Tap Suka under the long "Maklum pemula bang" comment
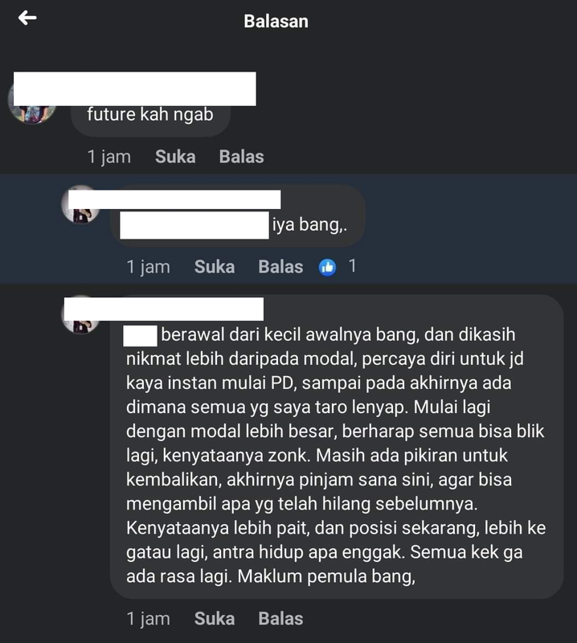577x643 pixels. pyautogui.click(x=215, y=619)
